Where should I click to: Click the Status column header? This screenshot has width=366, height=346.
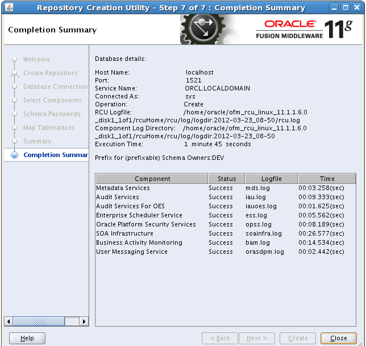(x=226, y=179)
